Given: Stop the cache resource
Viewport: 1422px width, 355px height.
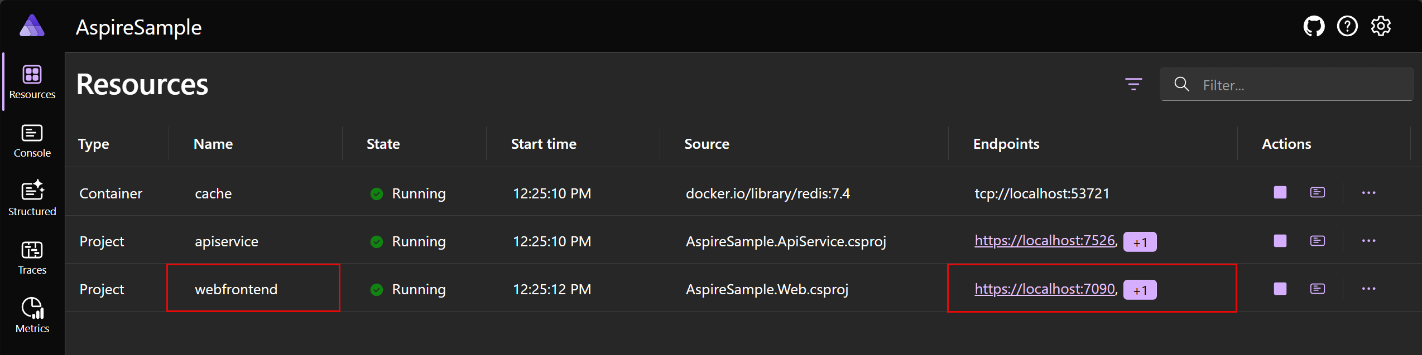Looking at the screenshot, I should pyautogui.click(x=1280, y=192).
